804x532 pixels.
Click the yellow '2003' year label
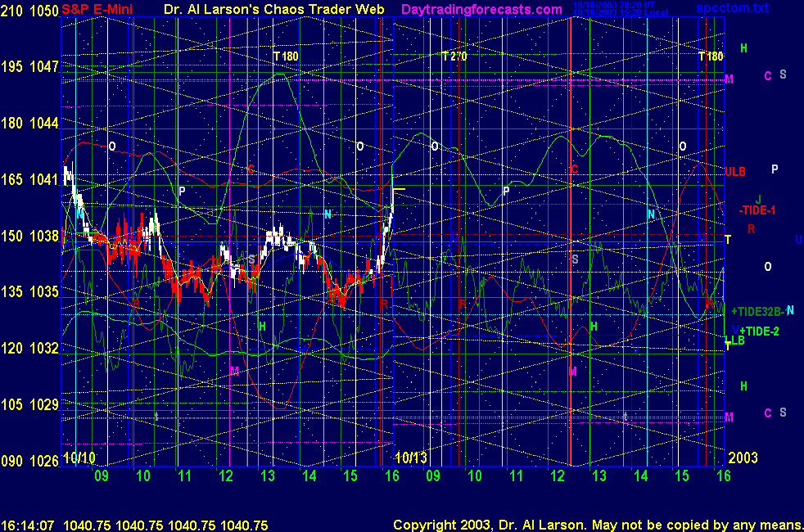(743, 458)
